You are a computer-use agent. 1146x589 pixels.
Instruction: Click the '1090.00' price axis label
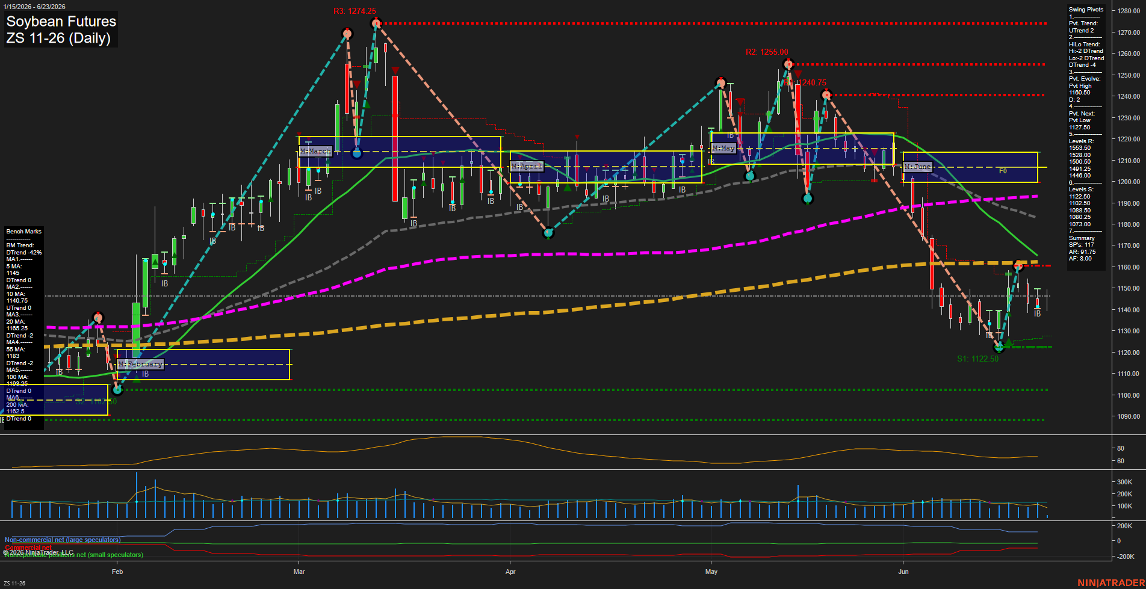click(1129, 417)
